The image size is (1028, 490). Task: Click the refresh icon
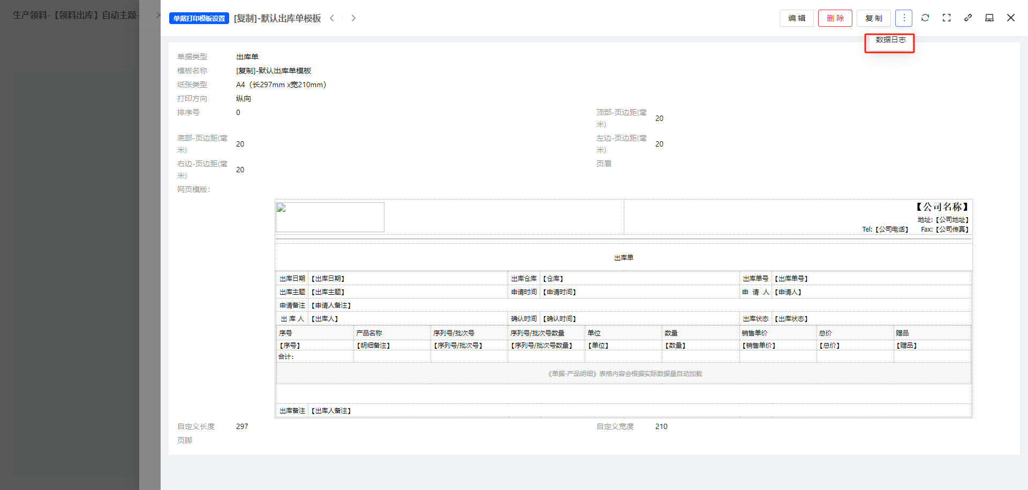click(x=925, y=18)
